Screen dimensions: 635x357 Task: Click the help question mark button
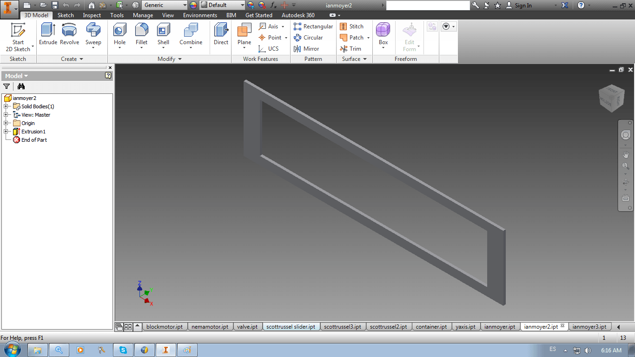(581, 5)
